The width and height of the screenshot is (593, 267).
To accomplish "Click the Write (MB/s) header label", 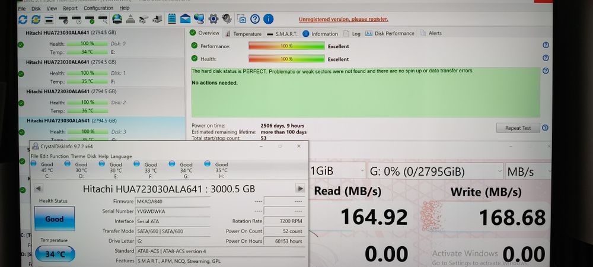I will (x=486, y=192).
